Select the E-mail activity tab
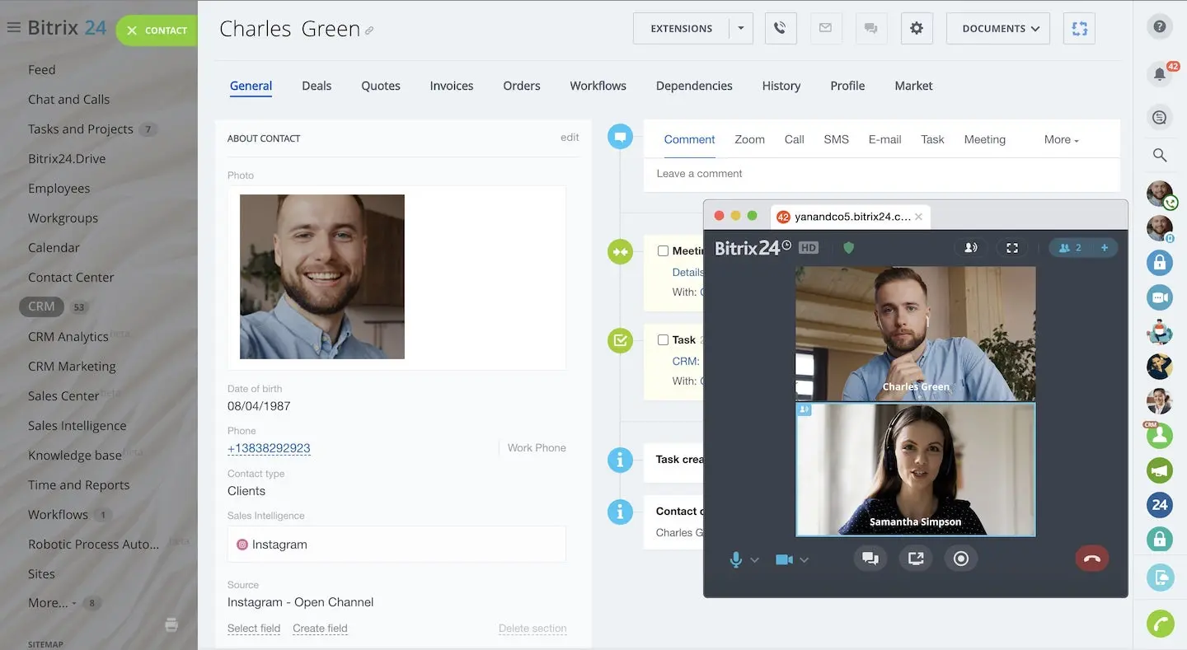This screenshot has height=650, width=1187. pos(884,140)
